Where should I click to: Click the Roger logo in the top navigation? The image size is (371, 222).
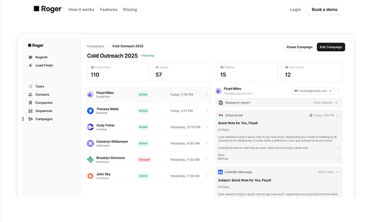pyautogui.click(x=48, y=9)
